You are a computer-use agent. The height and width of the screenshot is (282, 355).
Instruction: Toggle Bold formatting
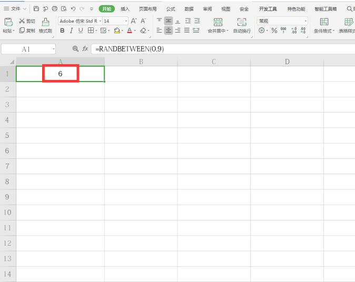[x=63, y=31]
